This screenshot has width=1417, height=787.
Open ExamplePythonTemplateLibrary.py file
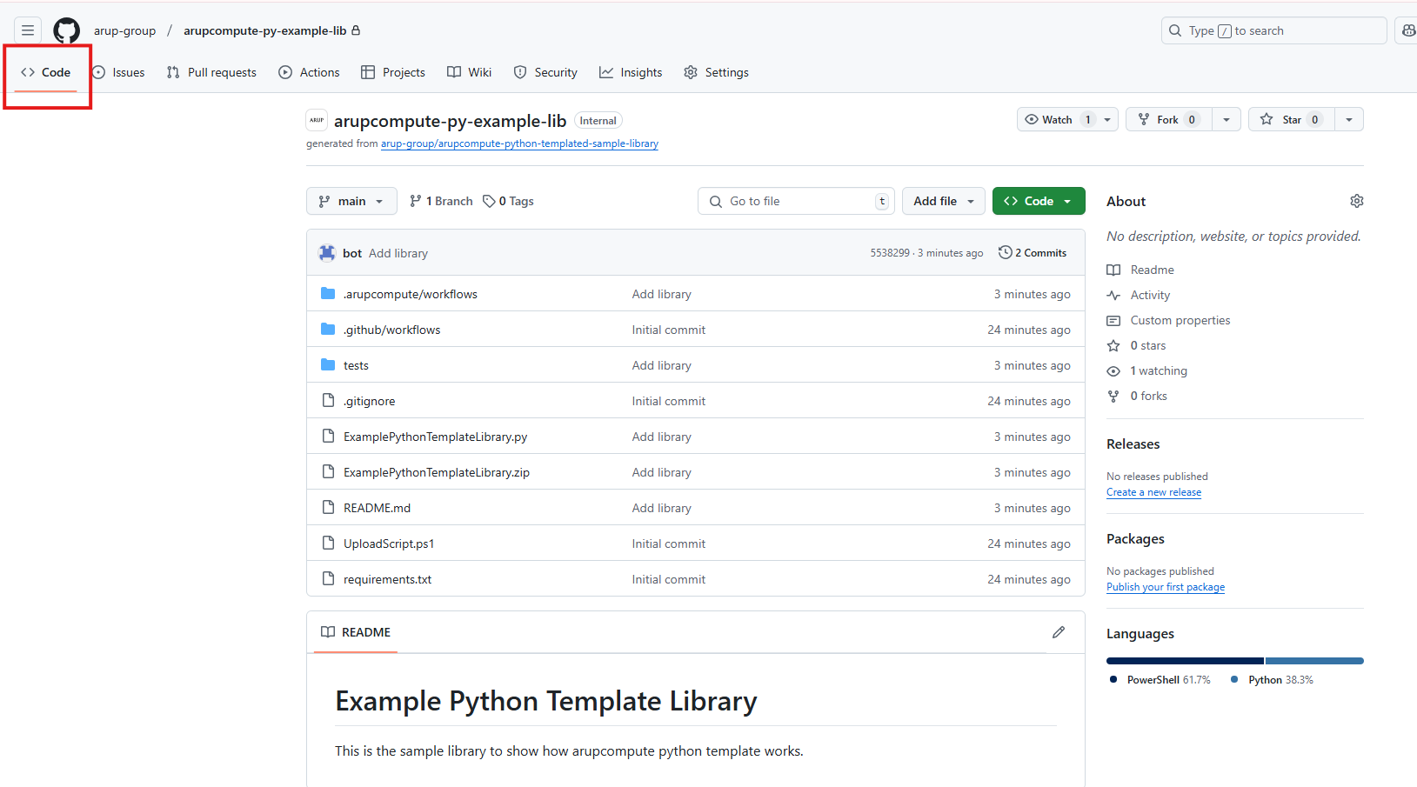point(436,437)
